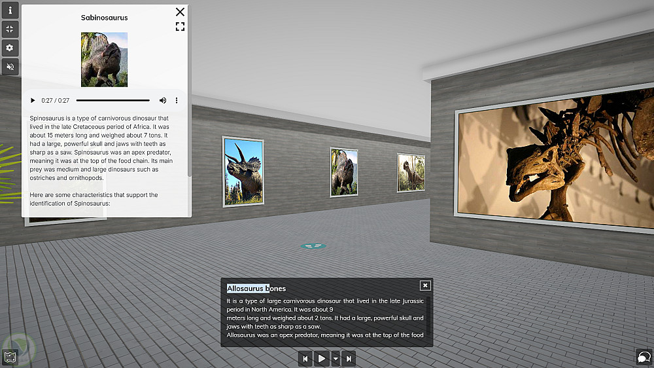Viewport: 654px width, 368px height.
Task: Open the floor map icon
Action: tap(10, 357)
